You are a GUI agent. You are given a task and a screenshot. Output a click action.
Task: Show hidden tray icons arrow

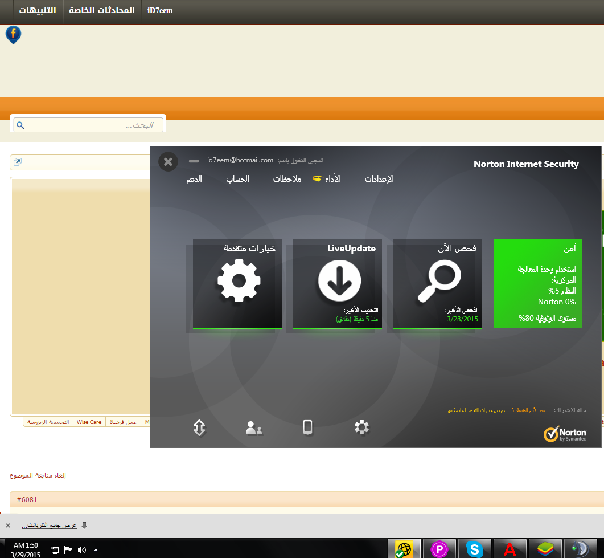[x=96, y=550]
